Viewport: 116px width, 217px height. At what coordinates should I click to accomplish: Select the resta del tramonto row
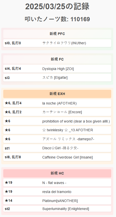tap(57, 192)
